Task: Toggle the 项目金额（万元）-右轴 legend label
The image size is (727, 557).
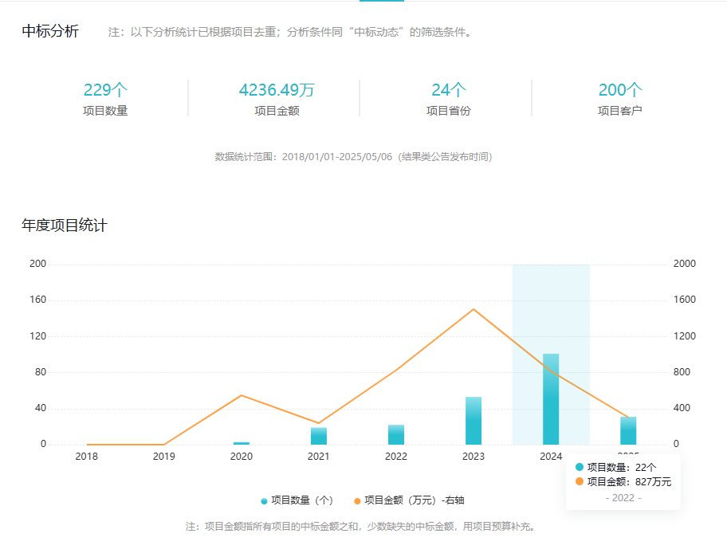Action: 414,501
